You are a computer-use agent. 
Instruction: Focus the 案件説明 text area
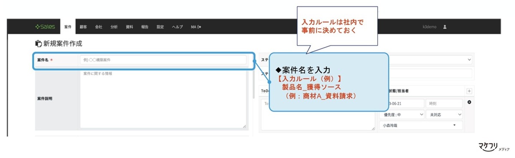(163, 99)
